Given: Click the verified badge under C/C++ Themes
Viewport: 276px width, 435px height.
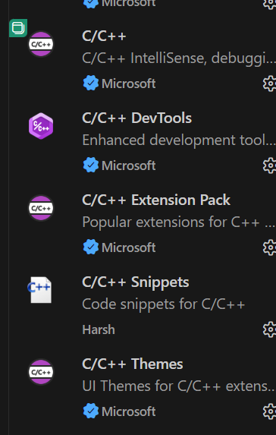Looking at the screenshot, I should point(91,411).
